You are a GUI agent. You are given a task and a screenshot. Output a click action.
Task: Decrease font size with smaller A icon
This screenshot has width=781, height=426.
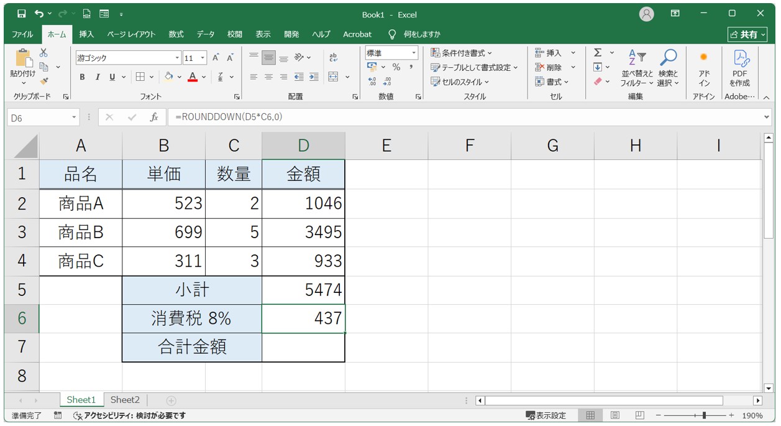click(x=230, y=58)
